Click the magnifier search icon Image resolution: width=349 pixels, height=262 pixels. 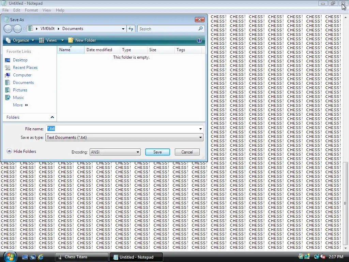pos(200,29)
